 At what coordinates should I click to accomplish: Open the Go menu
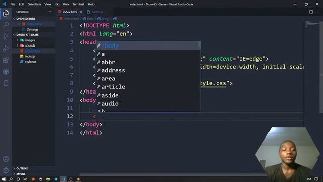57,4
